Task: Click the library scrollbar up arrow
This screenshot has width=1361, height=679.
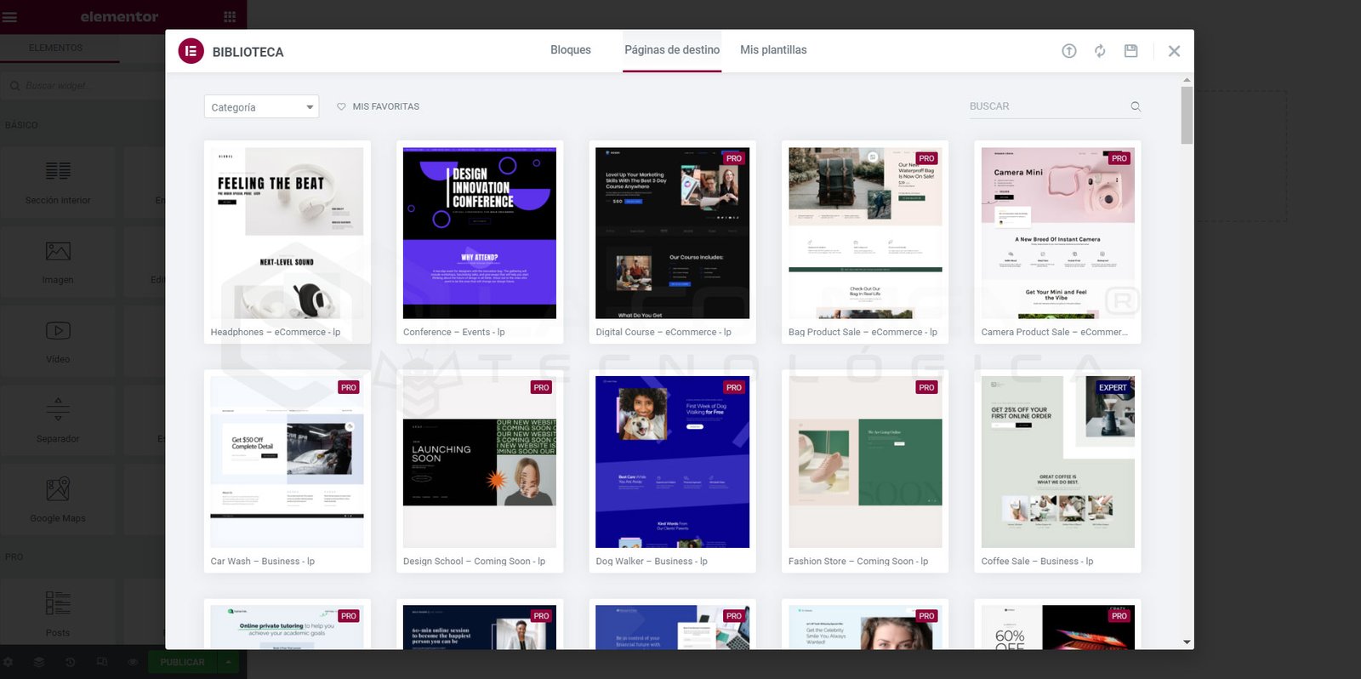Action: click(x=1187, y=80)
